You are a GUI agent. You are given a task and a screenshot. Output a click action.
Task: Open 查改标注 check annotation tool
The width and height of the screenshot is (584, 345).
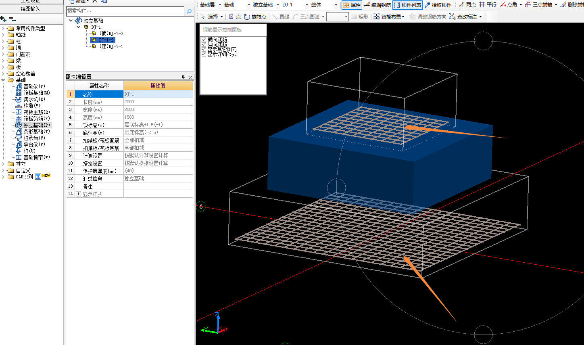[x=463, y=17]
